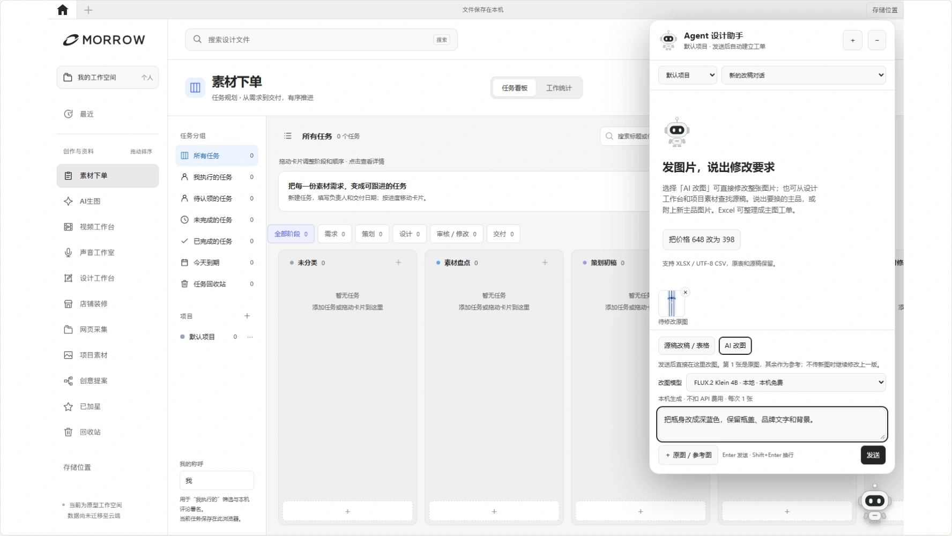Image resolution: width=952 pixels, height=536 pixels.
Task: Expand 我的工作空间 workspace switcher
Action: tap(108, 78)
